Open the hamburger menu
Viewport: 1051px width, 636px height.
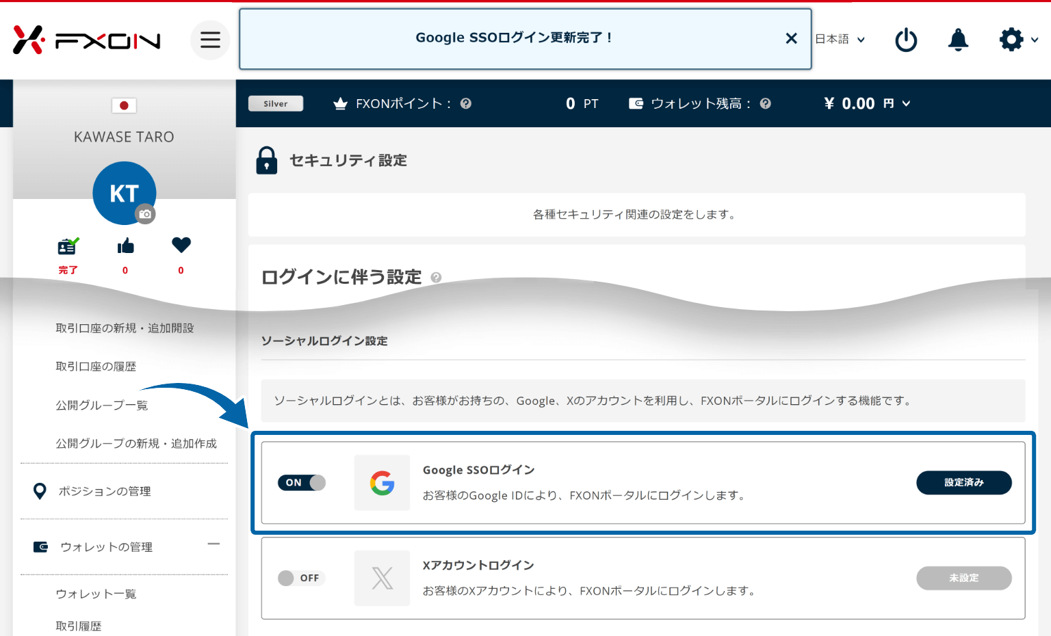tap(210, 40)
